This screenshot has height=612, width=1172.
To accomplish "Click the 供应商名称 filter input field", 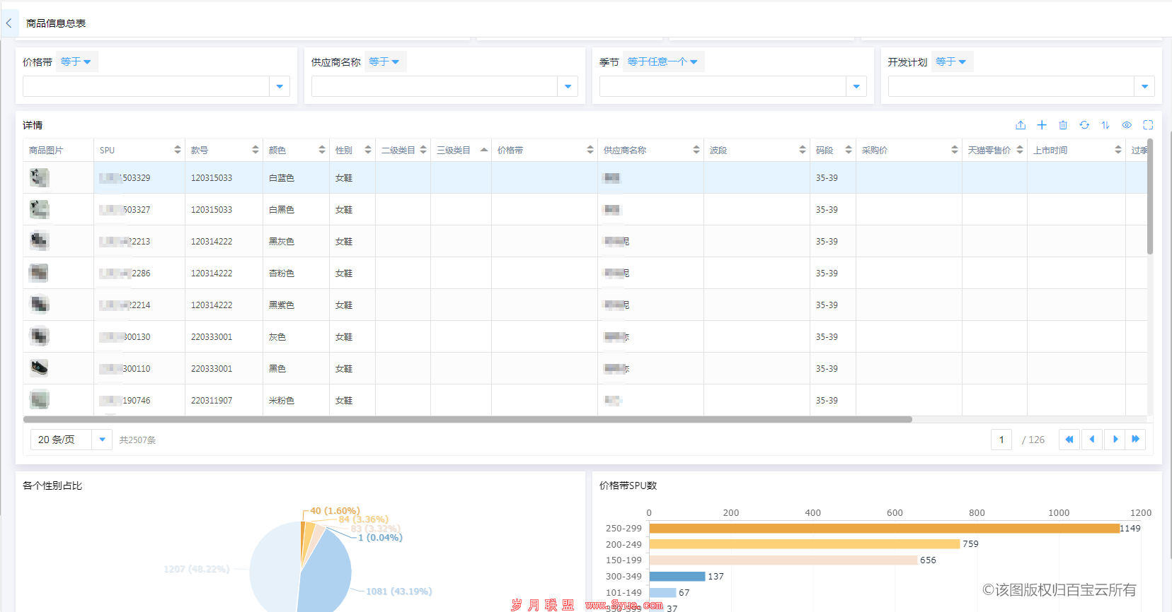I will click(x=435, y=86).
